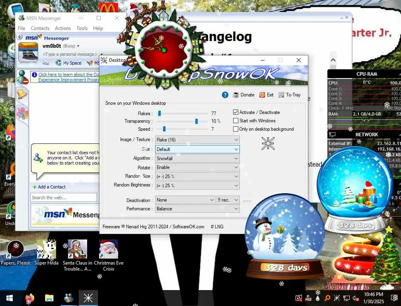The height and width of the screenshot is (306, 401).
Task: Send DesktopSnowOK To-Tray
Action: (x=289, y=95)
